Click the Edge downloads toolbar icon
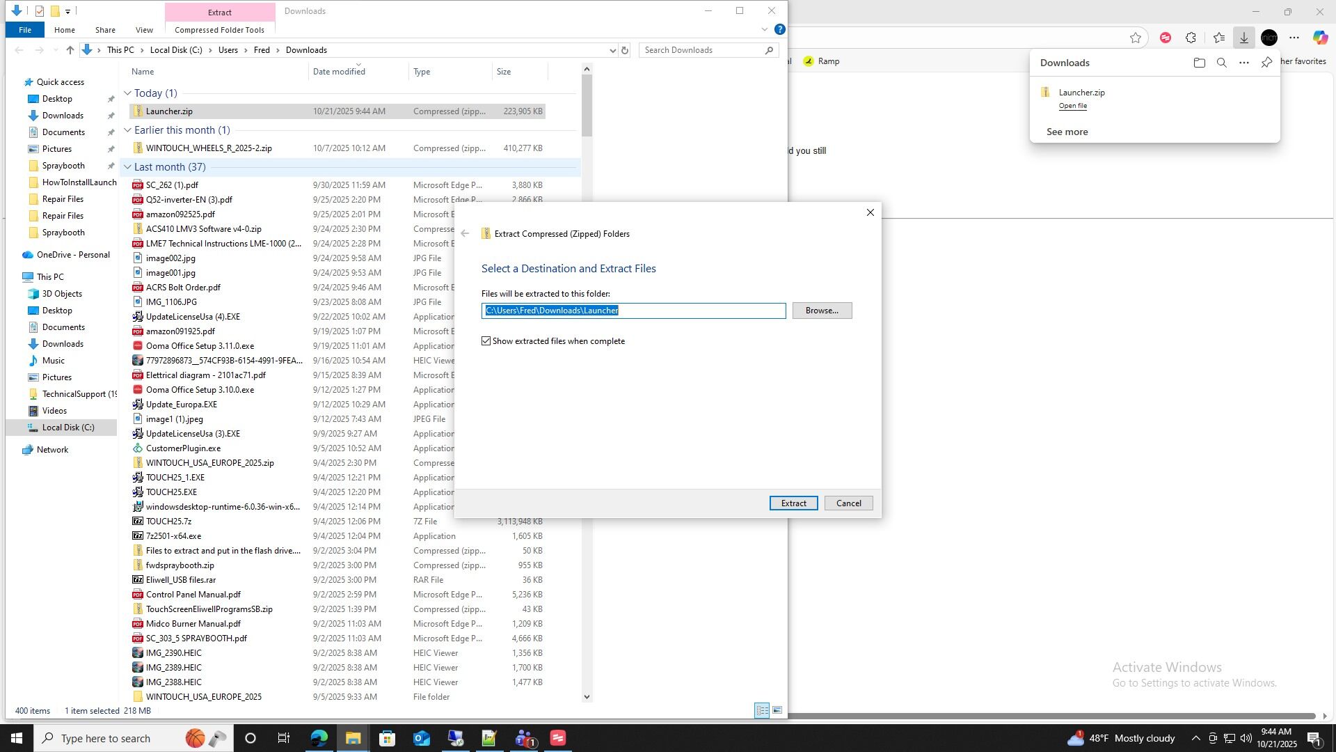 point(1244,38)
